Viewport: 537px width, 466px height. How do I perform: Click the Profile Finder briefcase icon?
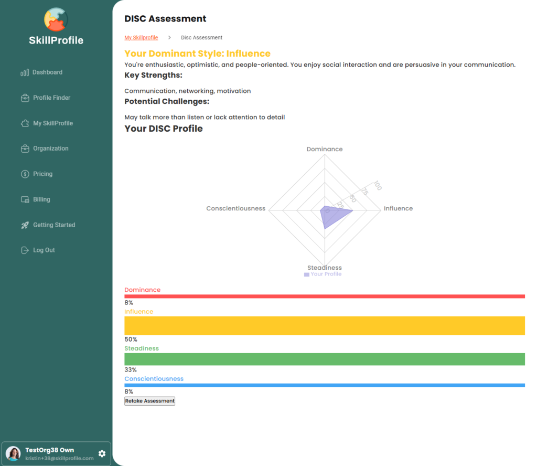pos(25,98)
